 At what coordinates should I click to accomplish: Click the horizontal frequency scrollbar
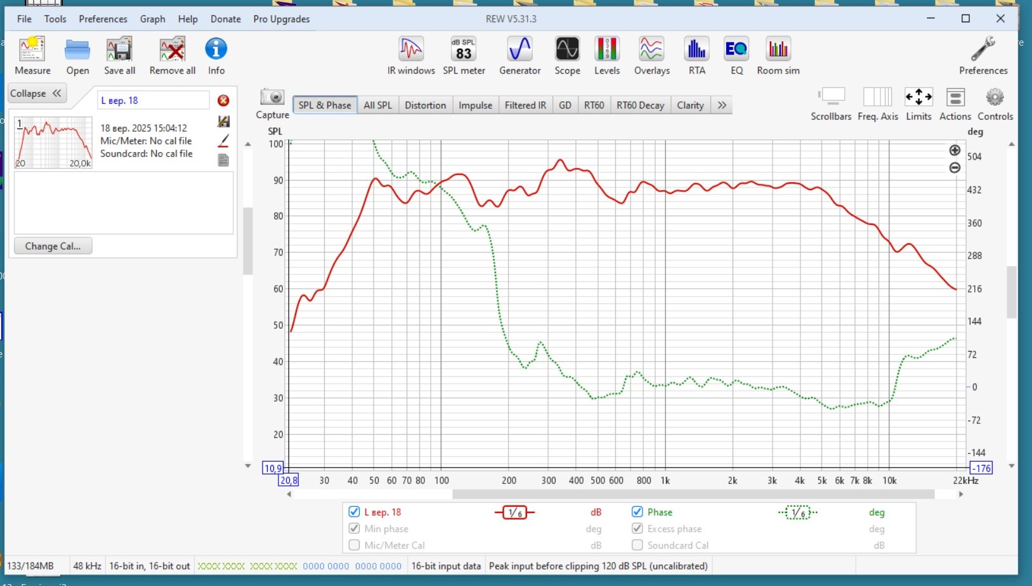tap(693, 494)
